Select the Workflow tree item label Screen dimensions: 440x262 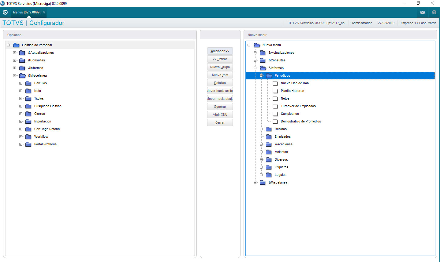click(x=41, y=136)
